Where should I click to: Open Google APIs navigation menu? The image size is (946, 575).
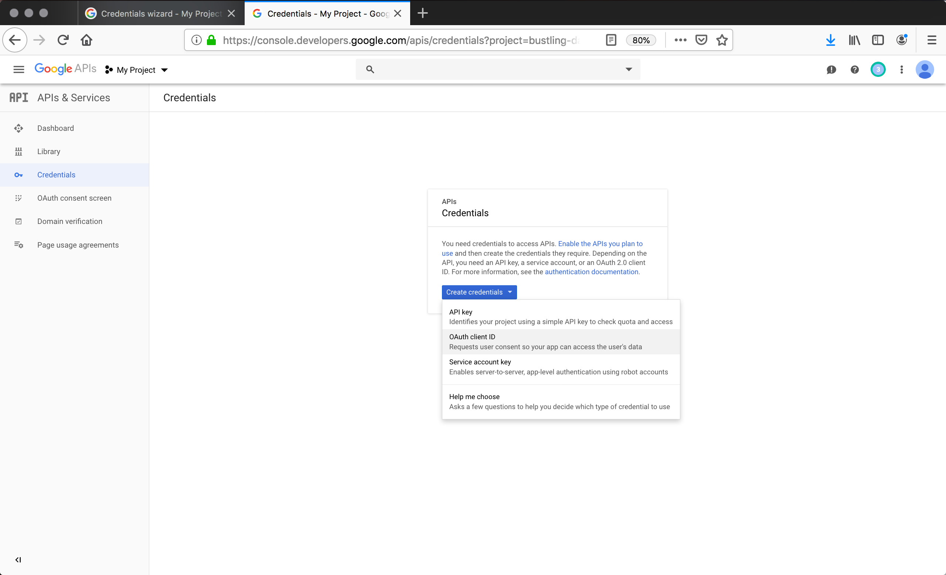click(x=19, y=69)
